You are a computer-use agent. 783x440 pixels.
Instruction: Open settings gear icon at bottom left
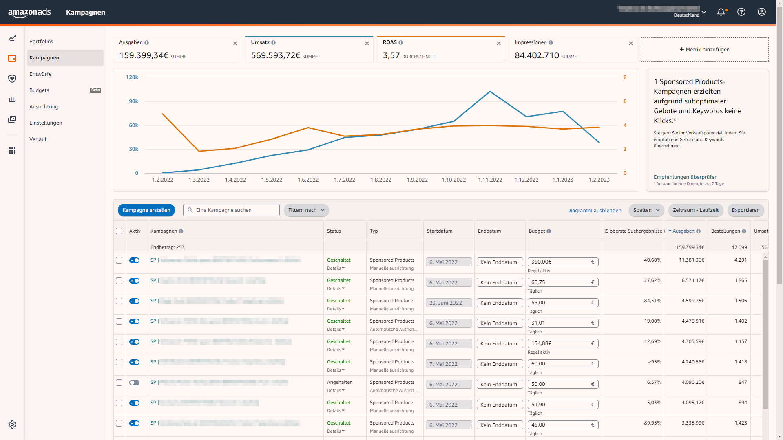pos(12,425)
